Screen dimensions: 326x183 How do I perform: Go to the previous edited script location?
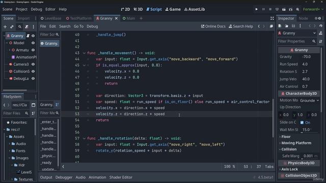click(259, 26)
